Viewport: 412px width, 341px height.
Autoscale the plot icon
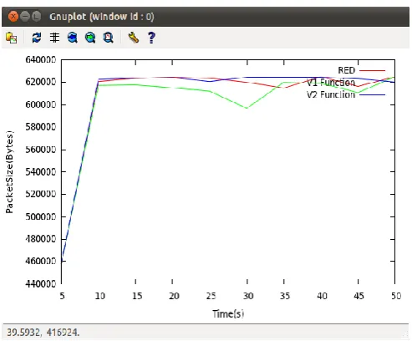108,38
